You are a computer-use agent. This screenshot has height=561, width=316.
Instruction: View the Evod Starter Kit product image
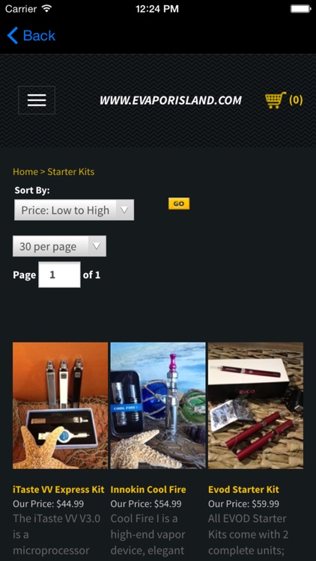(256, 405)
